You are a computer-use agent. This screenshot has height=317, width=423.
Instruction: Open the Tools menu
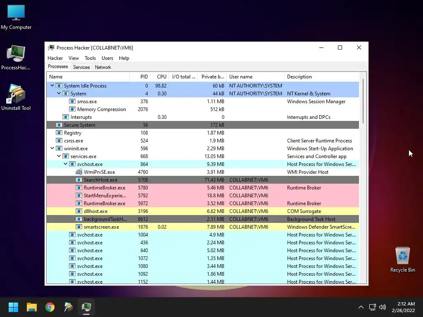(90, 58)
